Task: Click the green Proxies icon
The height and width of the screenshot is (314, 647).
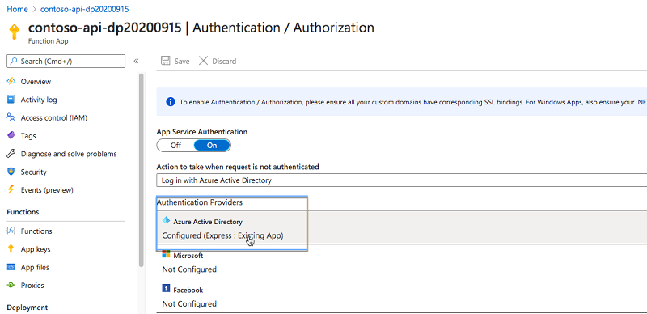Action: [x=11, y=286]
